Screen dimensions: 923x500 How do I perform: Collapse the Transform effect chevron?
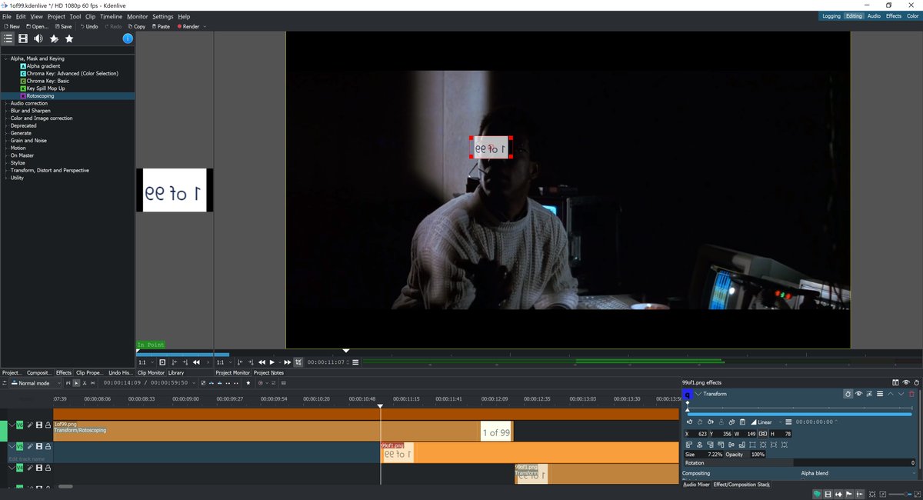coord(698,394)
